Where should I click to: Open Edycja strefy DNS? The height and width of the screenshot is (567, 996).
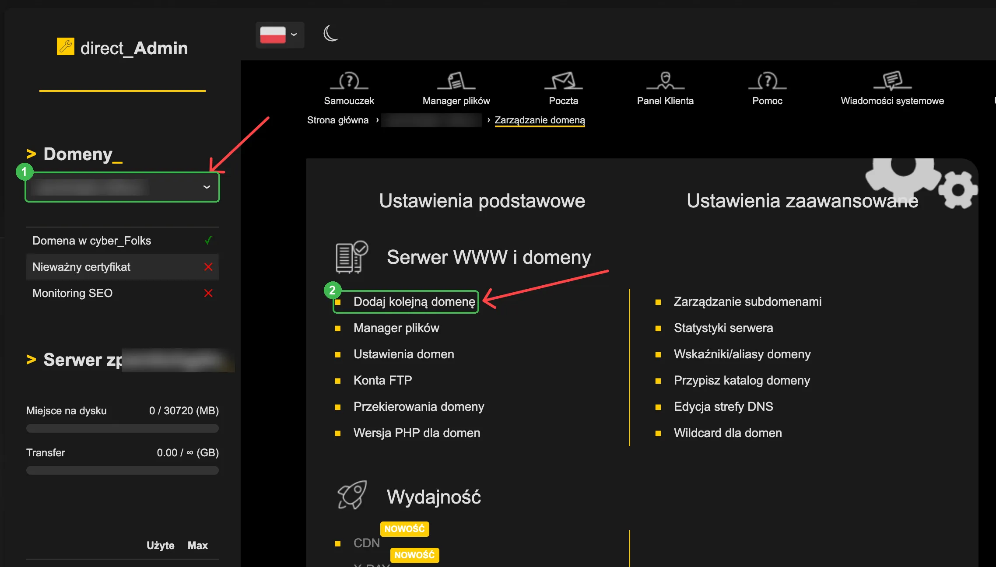723,407
